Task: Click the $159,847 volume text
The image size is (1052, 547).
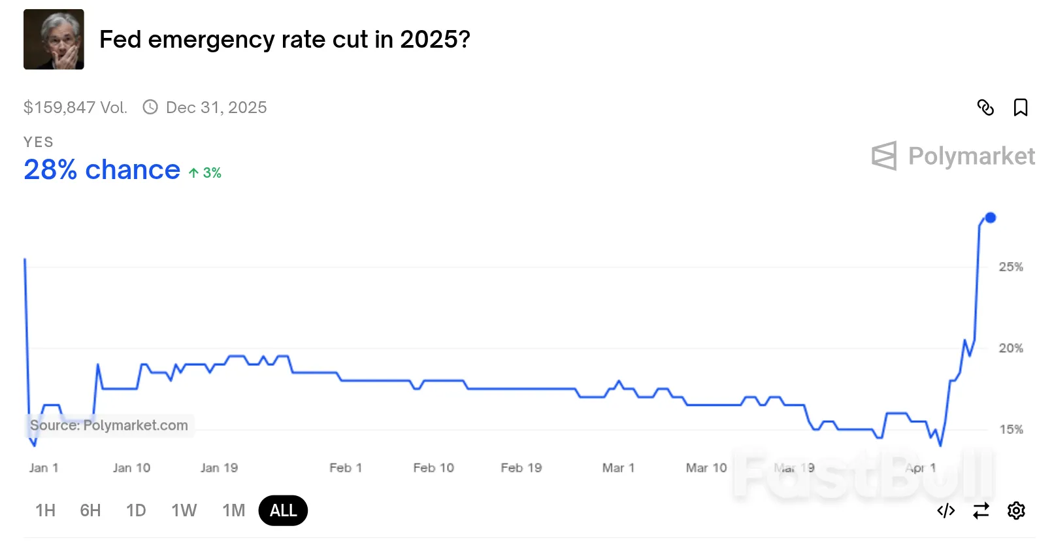Action: click(75, 107)
